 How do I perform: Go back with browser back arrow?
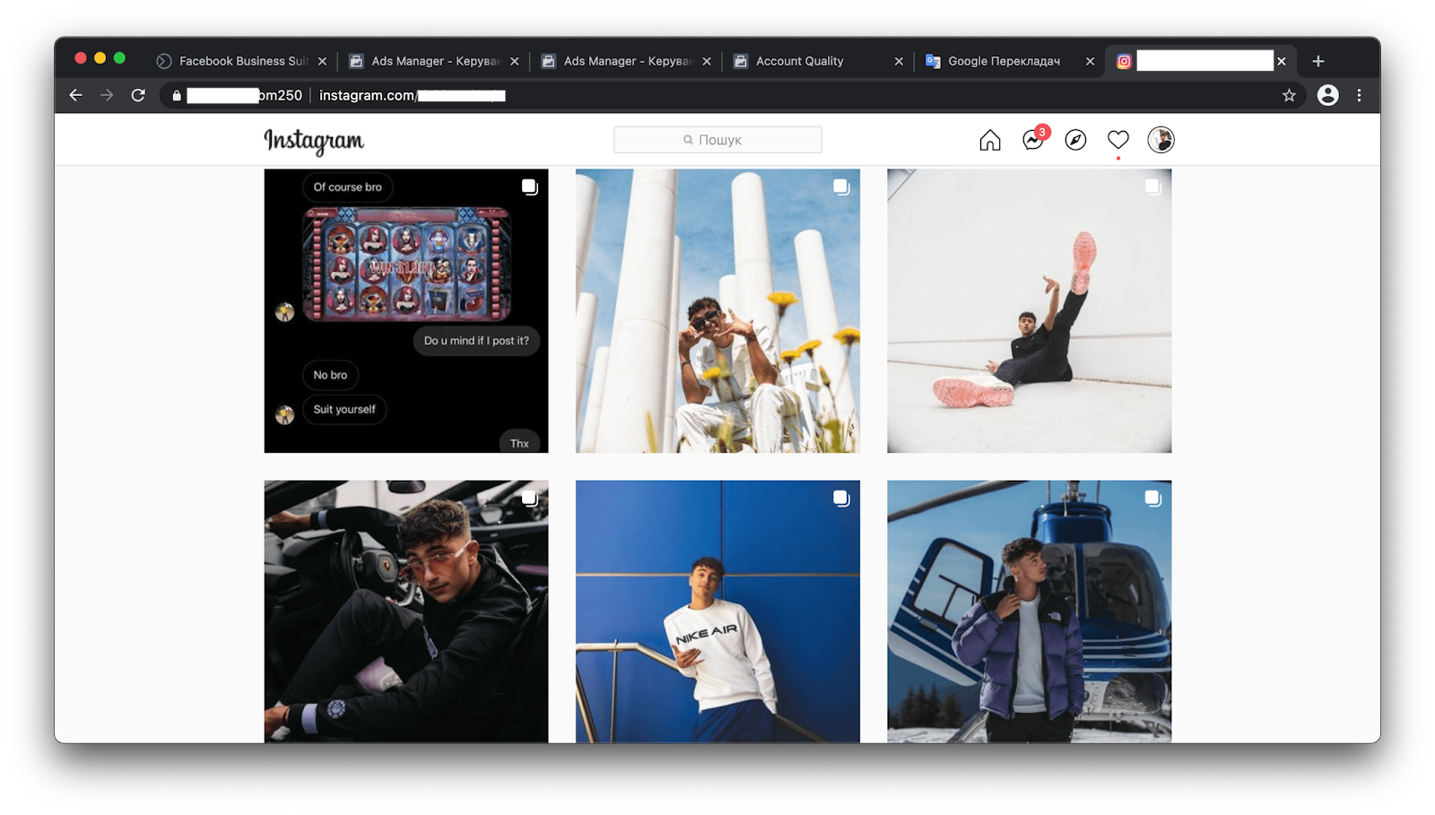(75, 95)
